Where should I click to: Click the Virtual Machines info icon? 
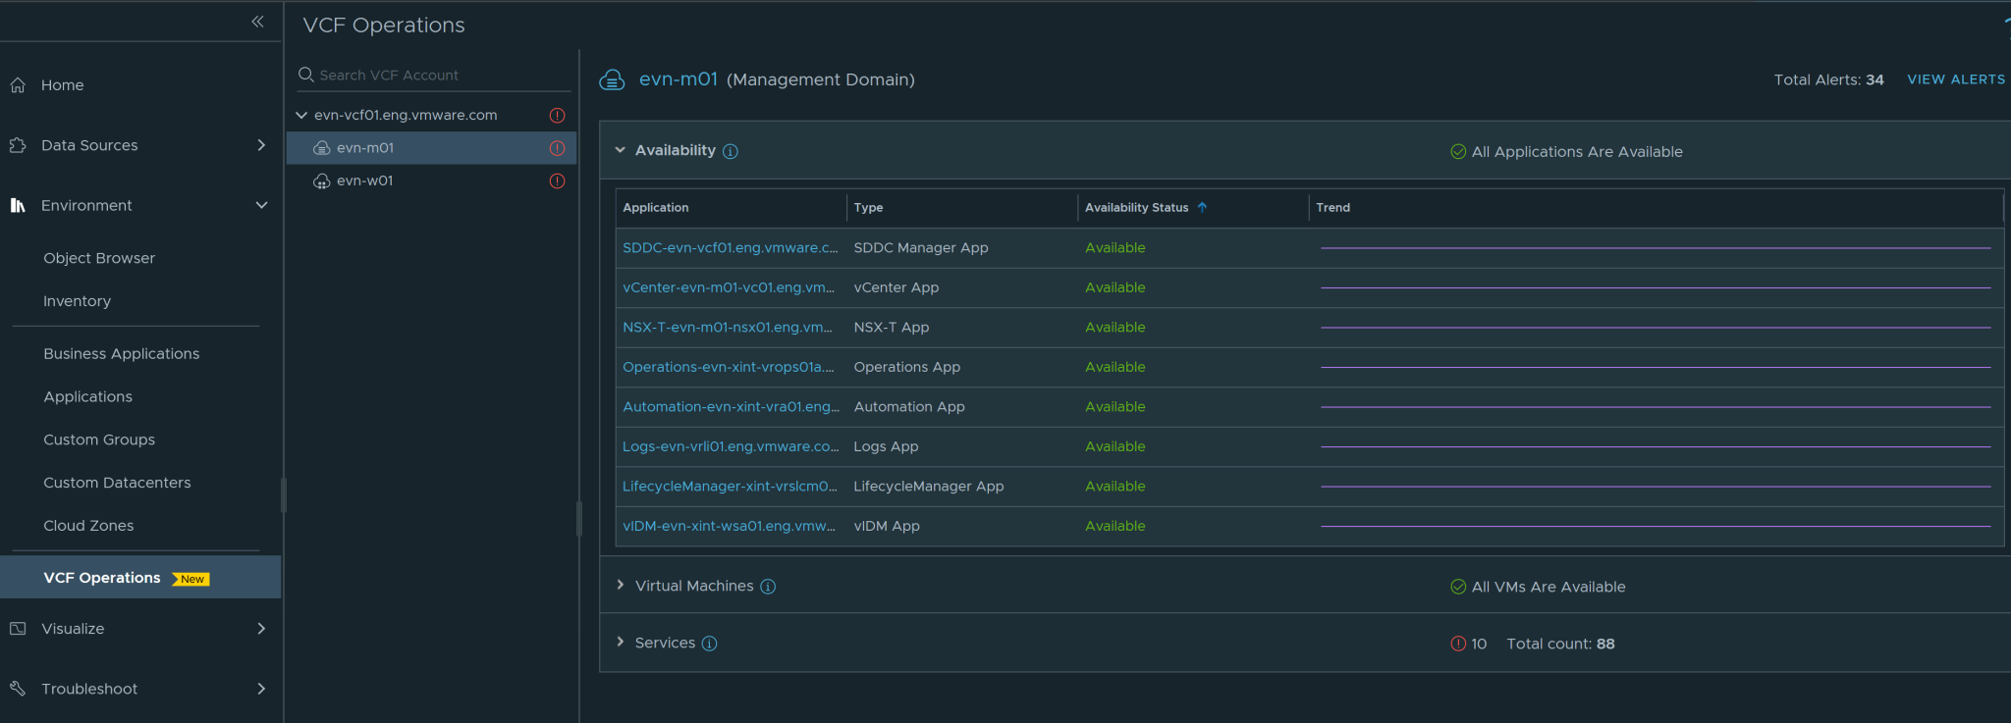tap(768, 587)
